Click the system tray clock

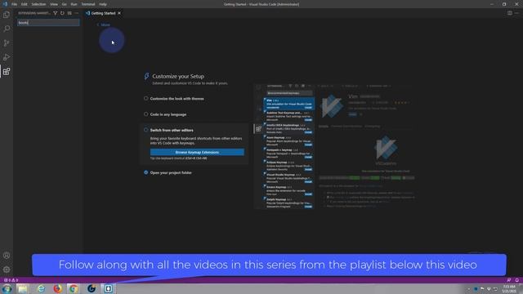tap(509, 288)
